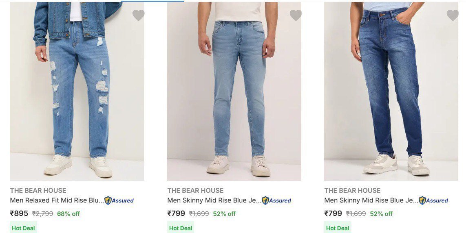Click the Assured badge on the first product
This screenshot has height=233, width=466.
(x=119, y=200)
